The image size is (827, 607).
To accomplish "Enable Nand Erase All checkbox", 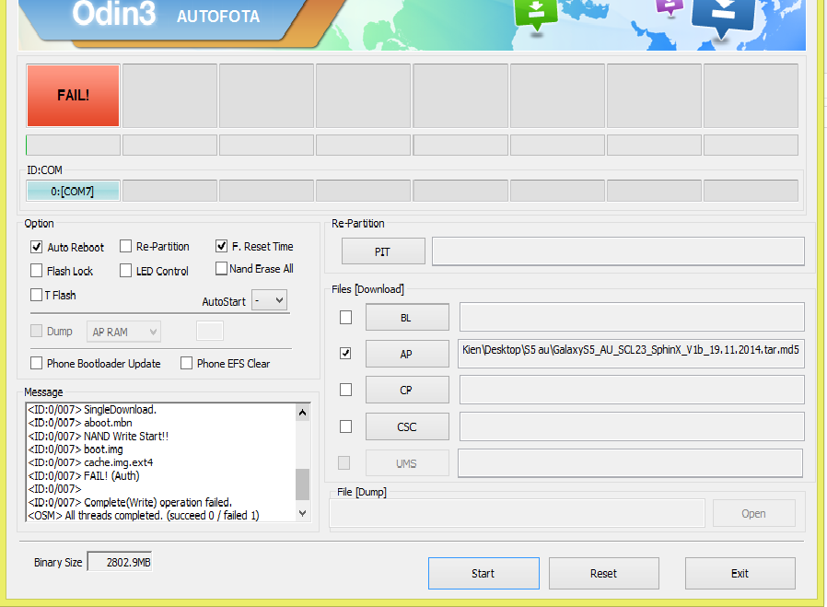I will point(222,269).
